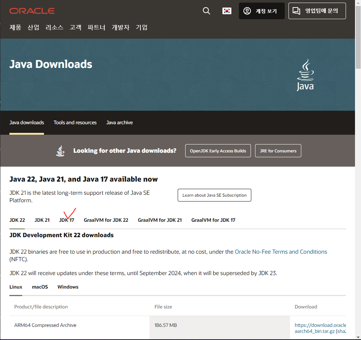Image resolution: width=361 pixels, height=340 pixels.
Task: Click the 'Product/file description' column header
Action: [41, 307]
